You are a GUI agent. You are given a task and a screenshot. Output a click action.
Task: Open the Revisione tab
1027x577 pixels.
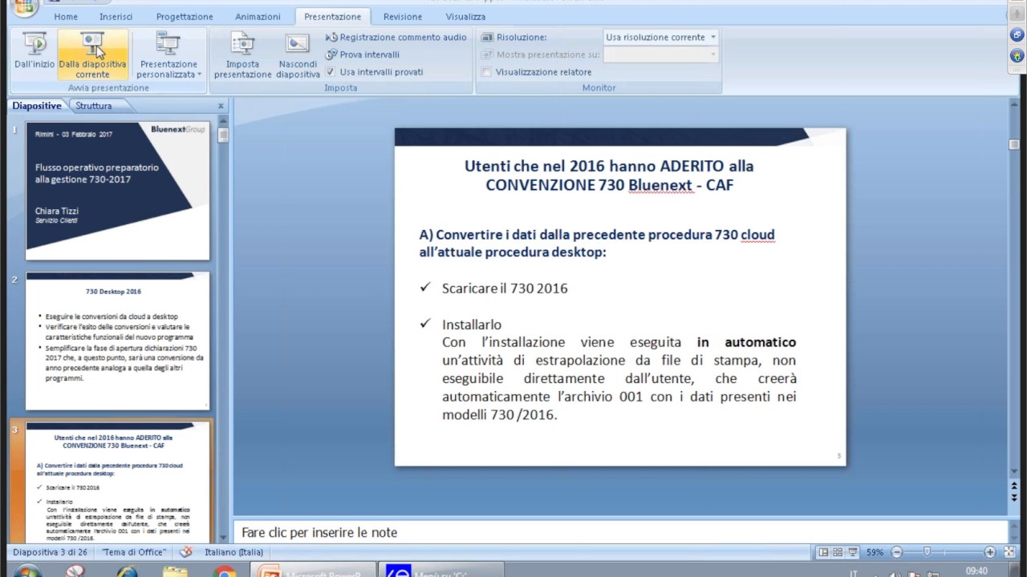[x=403, y=17]
